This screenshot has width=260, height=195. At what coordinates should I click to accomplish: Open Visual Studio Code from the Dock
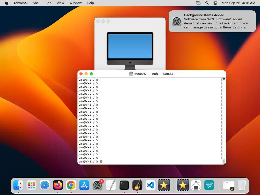coord(150,185)
